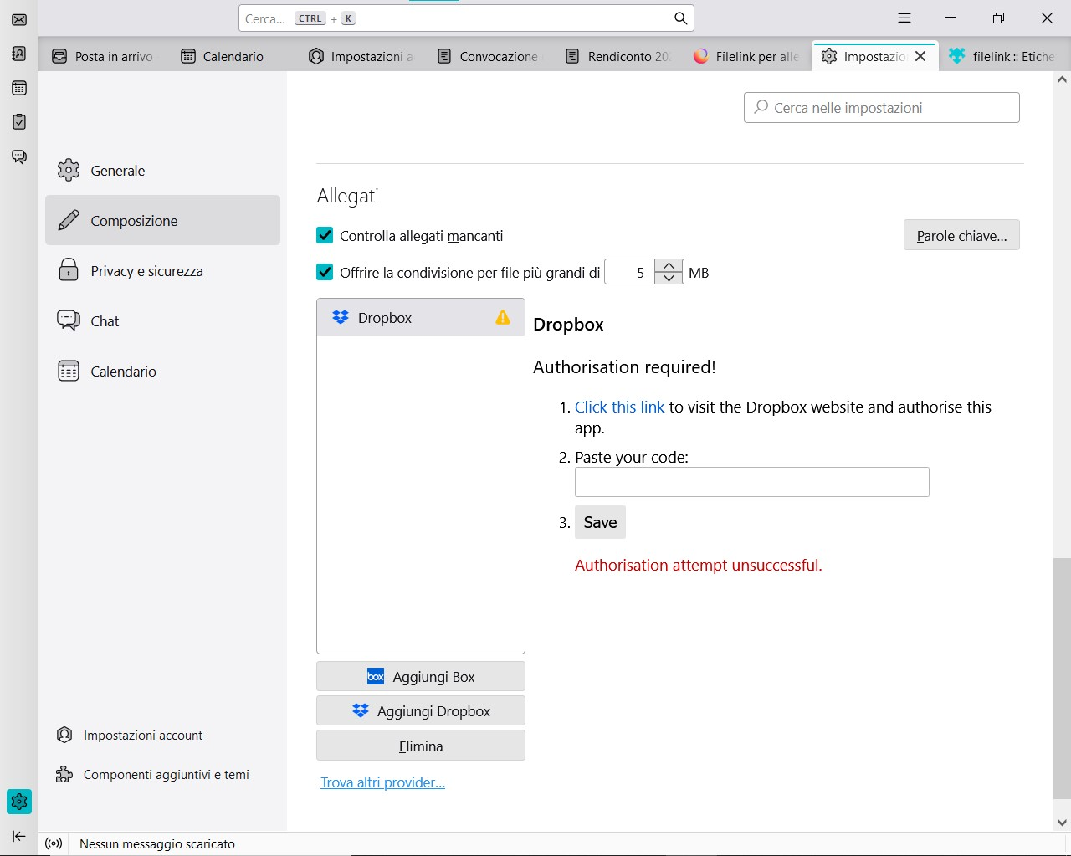This screenshot has height=856, width=1071.
Task: Click the search magnifier icon in top bar
Action: click(x=680, y=18)
